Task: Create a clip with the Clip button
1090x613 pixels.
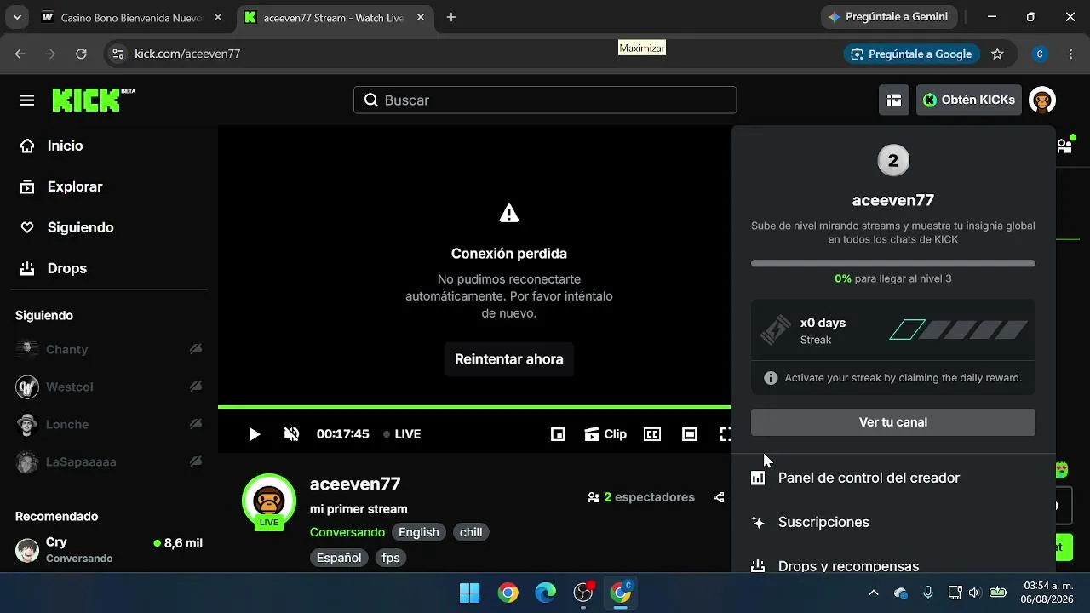Action: (605, 434)
